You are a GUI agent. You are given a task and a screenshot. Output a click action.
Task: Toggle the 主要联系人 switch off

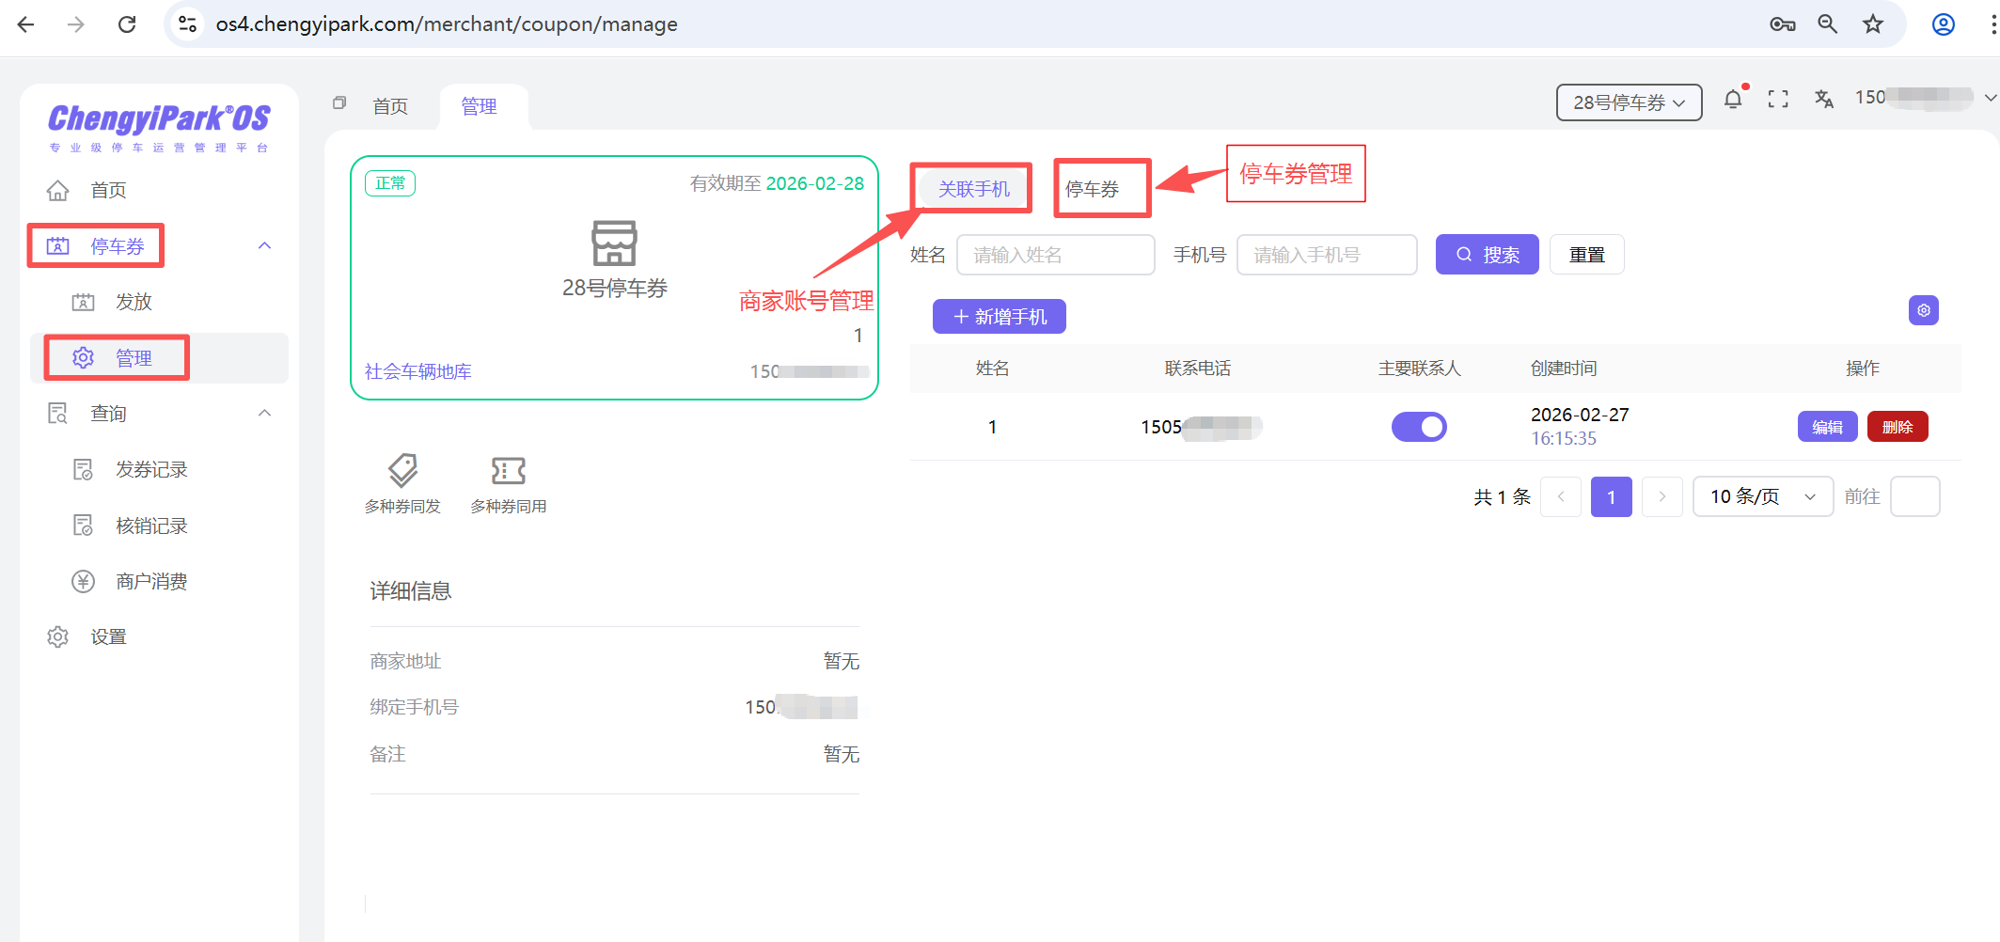tap(1419, 427)
